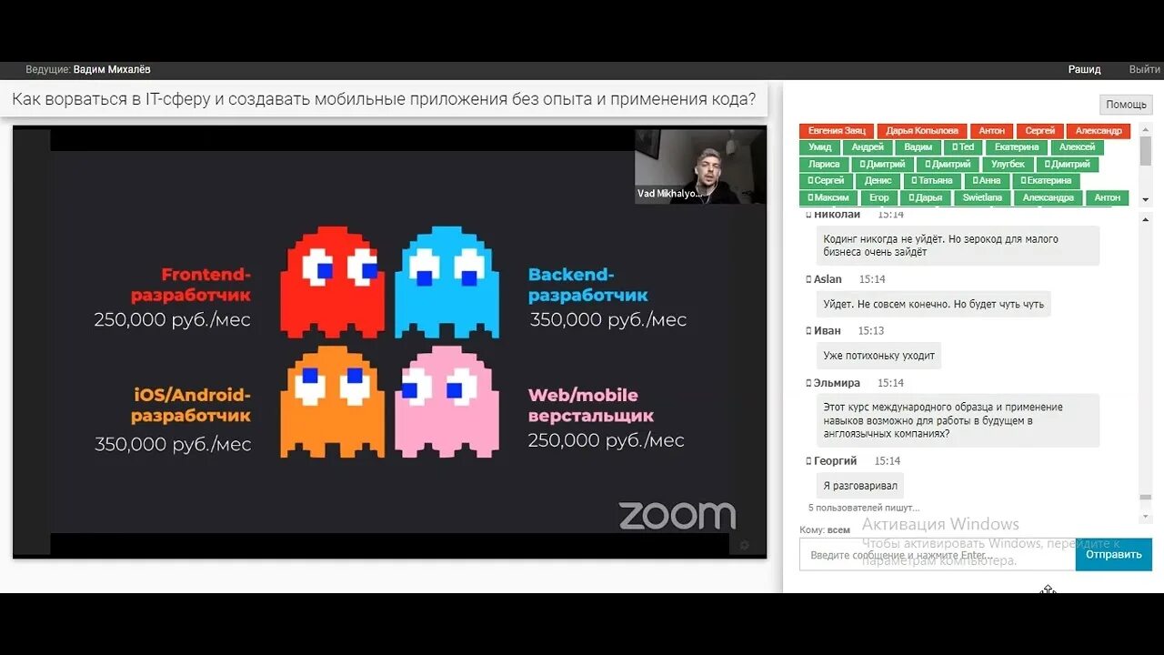
Task: Select the red Сергей participant chip
Action: 1039,131
